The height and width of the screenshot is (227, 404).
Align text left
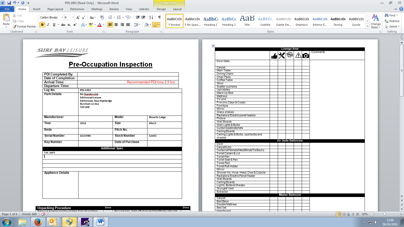(x=110, y=25)
